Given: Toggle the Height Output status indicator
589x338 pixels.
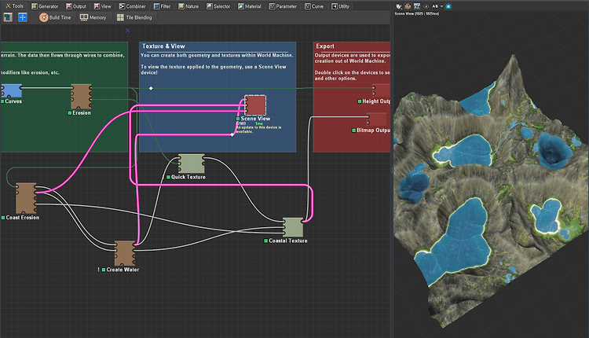Looking at the screenshot, I should 360,101.
